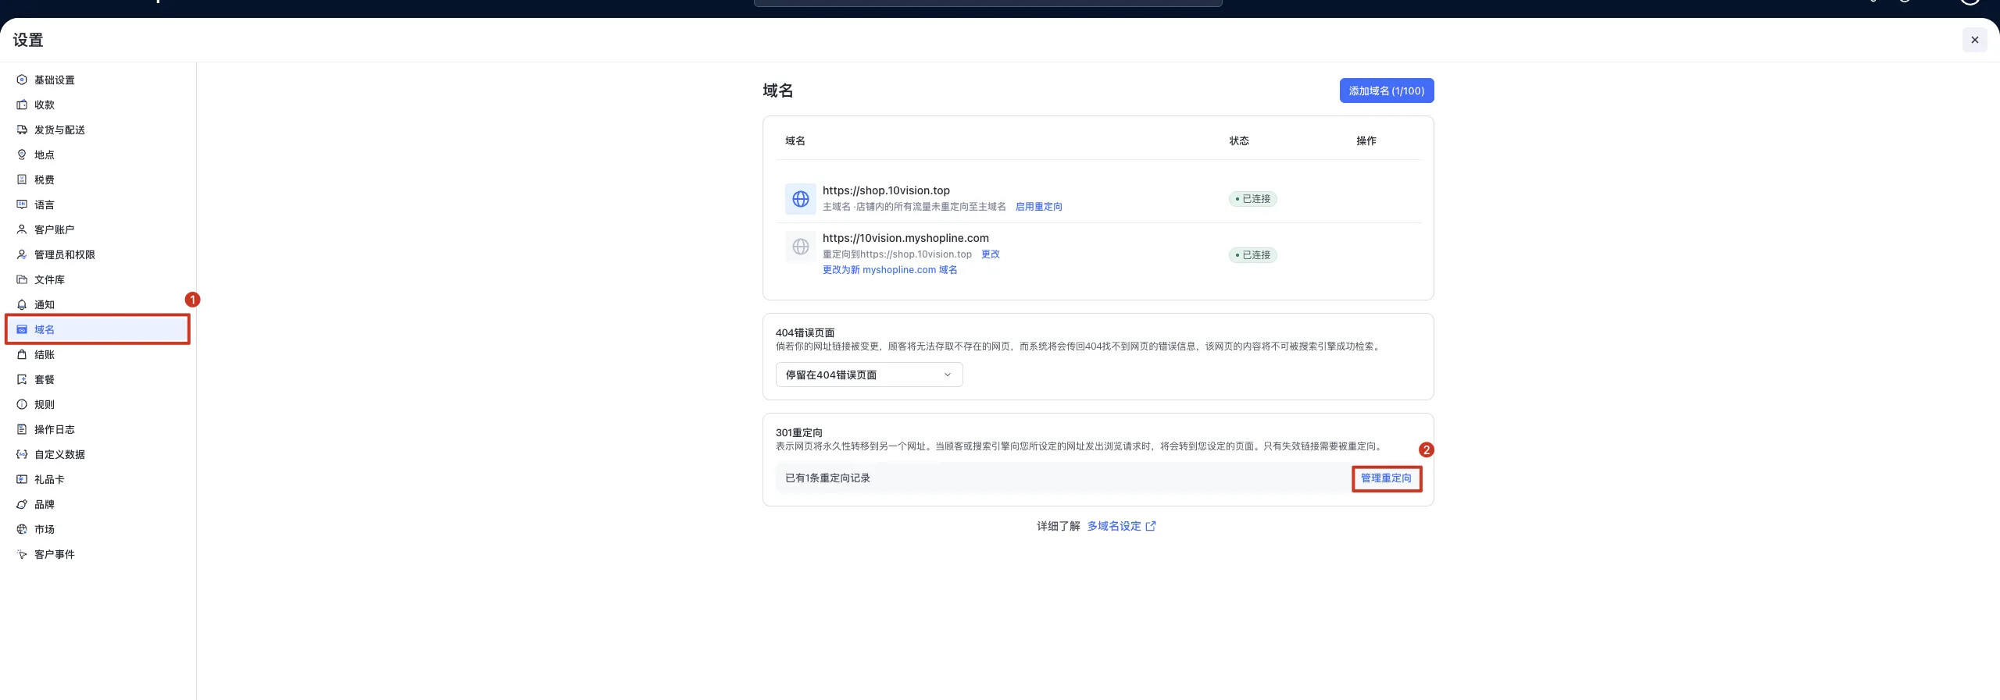2000x700 pixels.
Task: Click the 管理重定向 link
Action: point(1386,478)
